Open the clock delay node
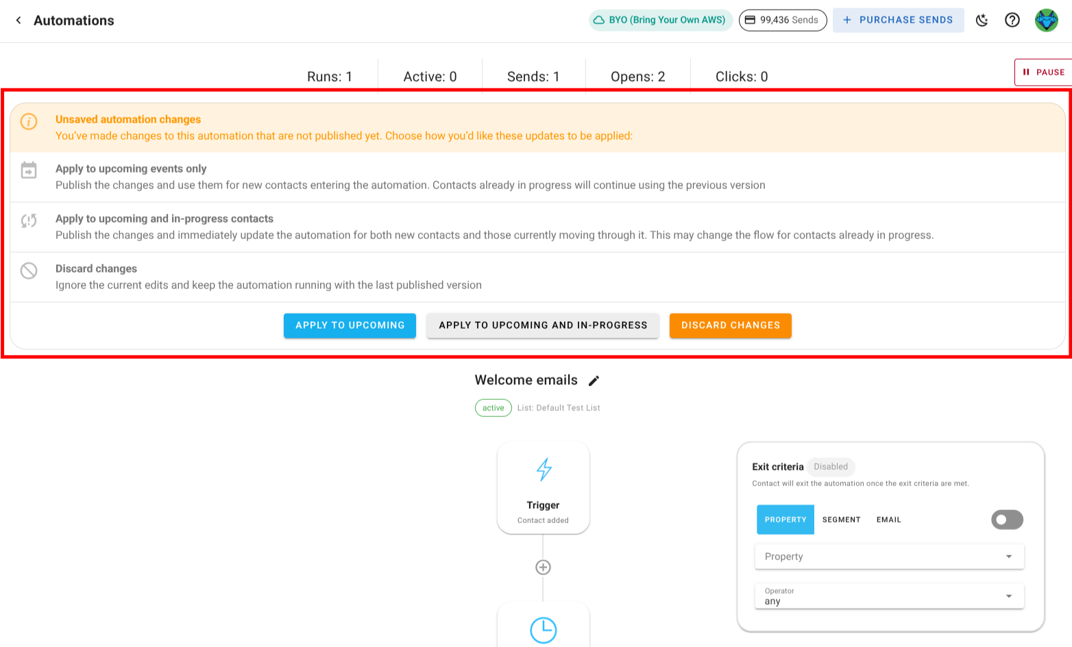This screenshot has height=647, width=1072. (x=543, y=629)
